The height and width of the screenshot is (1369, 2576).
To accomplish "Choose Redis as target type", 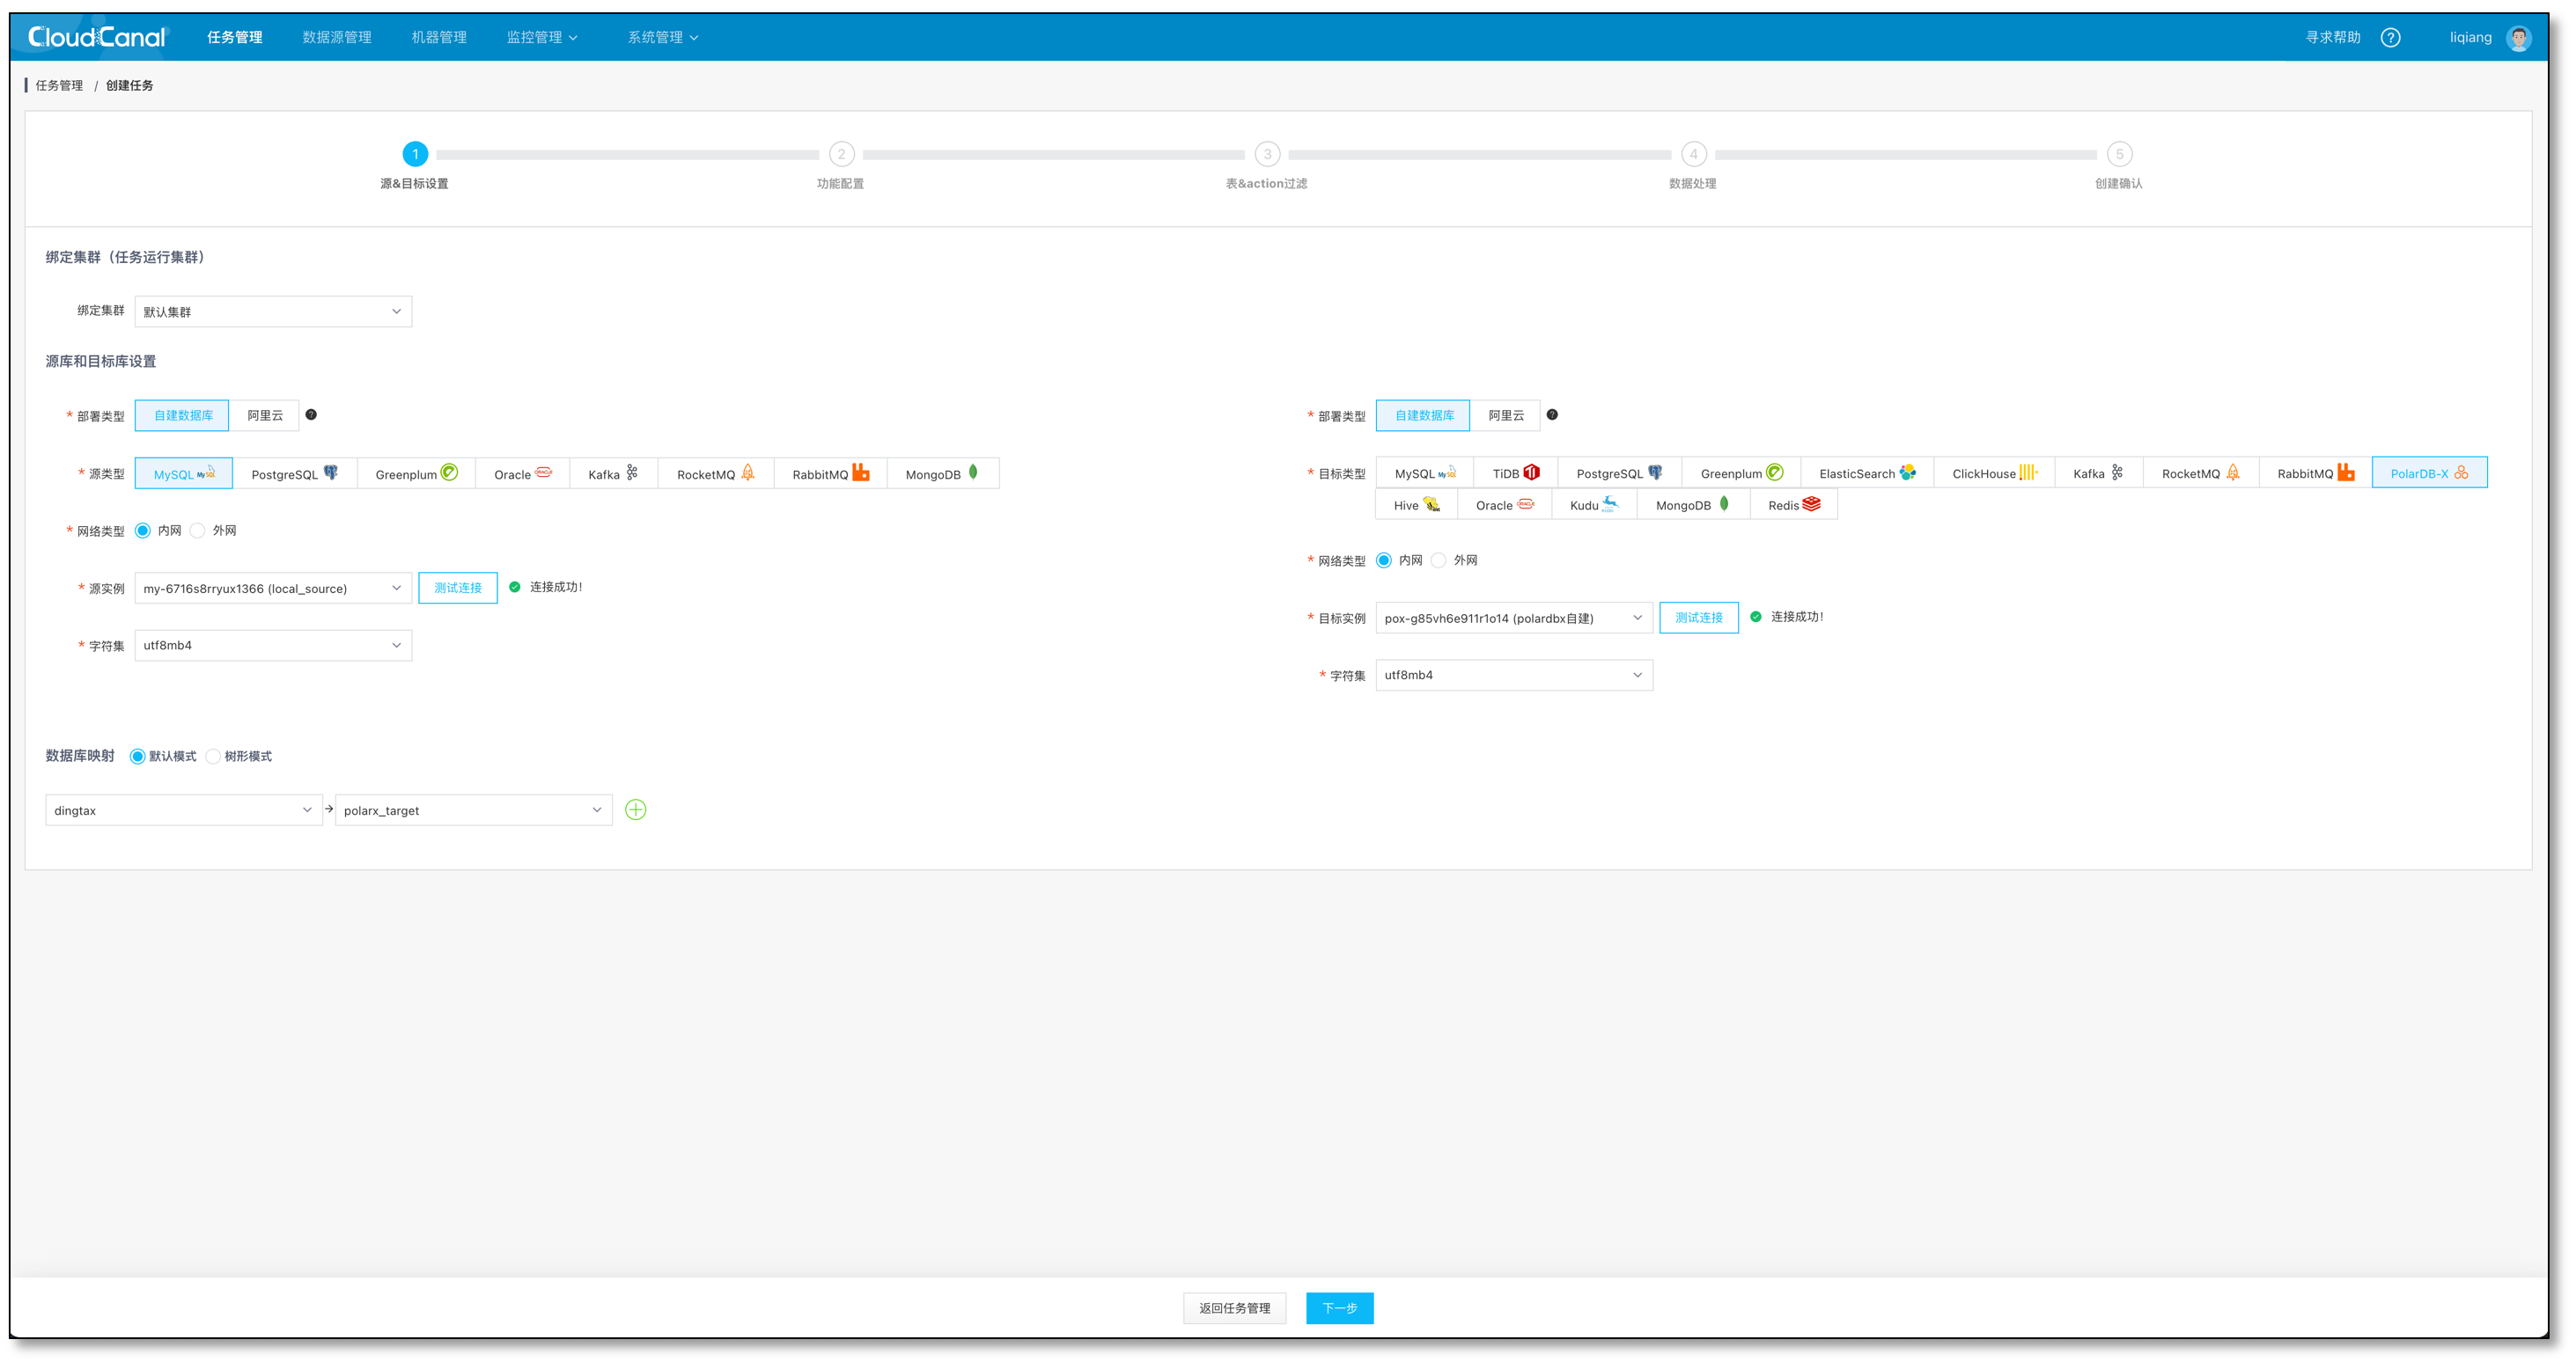I will pos(1793,505).
